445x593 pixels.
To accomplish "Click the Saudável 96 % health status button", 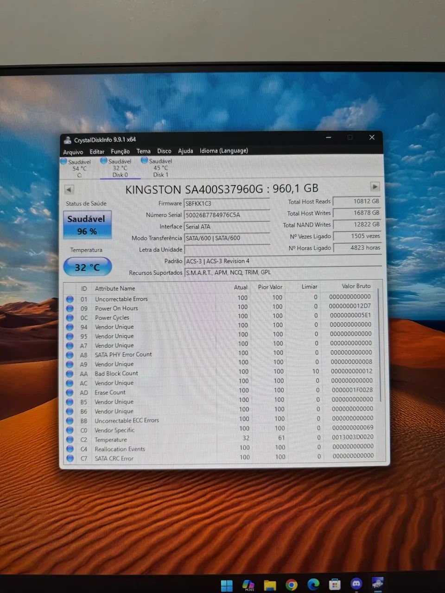I will tap(88, 225).
